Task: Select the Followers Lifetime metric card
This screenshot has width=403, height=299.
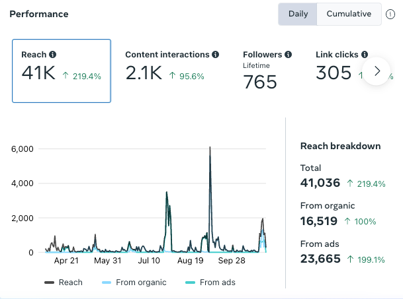Action: pyautogui.click(x=267, y=71)
